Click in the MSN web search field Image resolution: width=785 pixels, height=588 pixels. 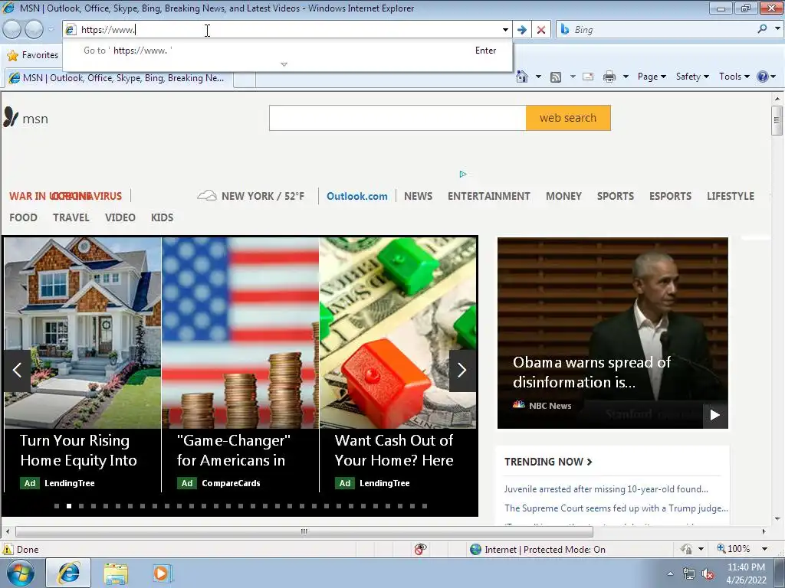coord(398,118)
